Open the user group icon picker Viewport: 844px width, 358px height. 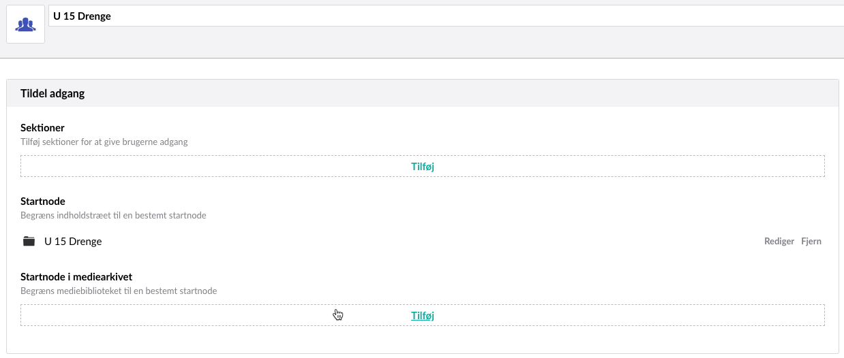25,25
